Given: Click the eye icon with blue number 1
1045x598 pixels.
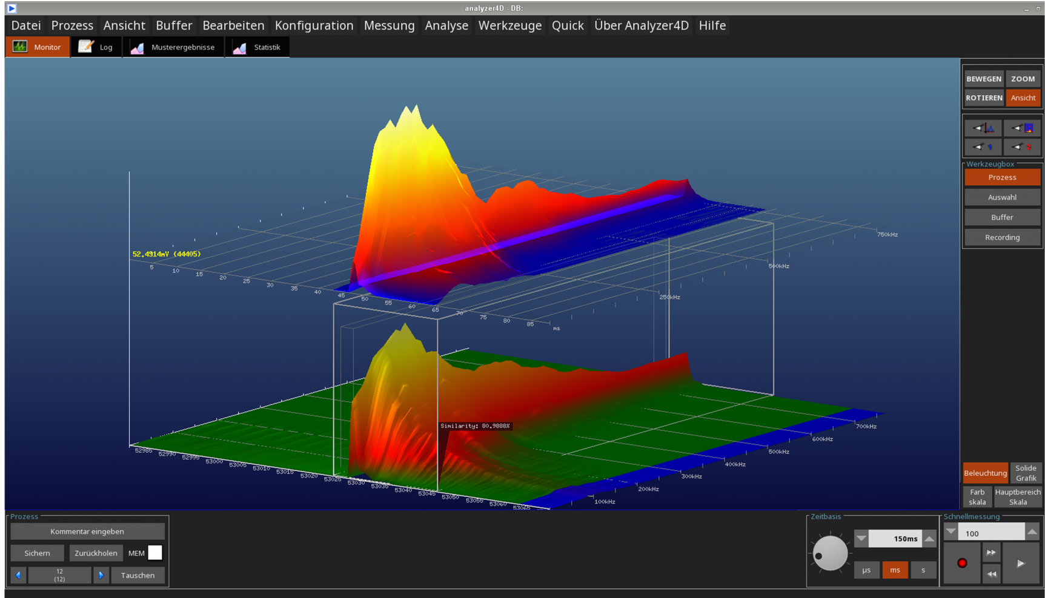Looking at the screenshot, I should pyautogui.click(x=983, y=147).
